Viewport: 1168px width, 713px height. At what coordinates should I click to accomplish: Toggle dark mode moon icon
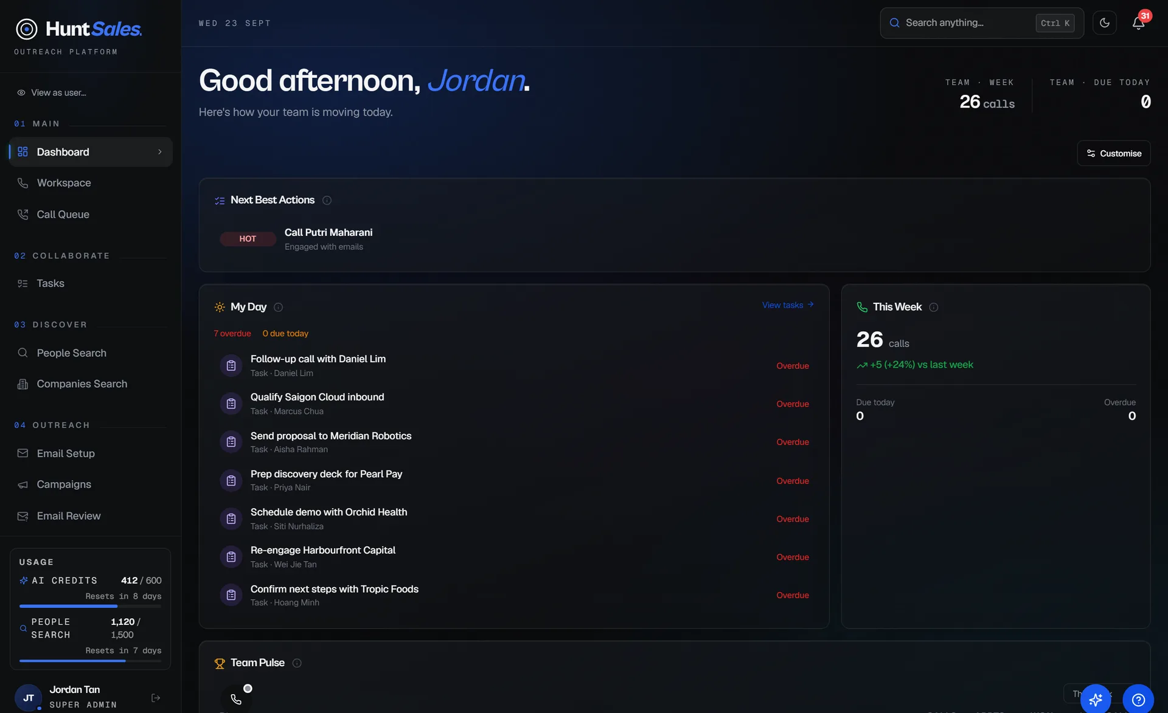(x=1105, y=23)
